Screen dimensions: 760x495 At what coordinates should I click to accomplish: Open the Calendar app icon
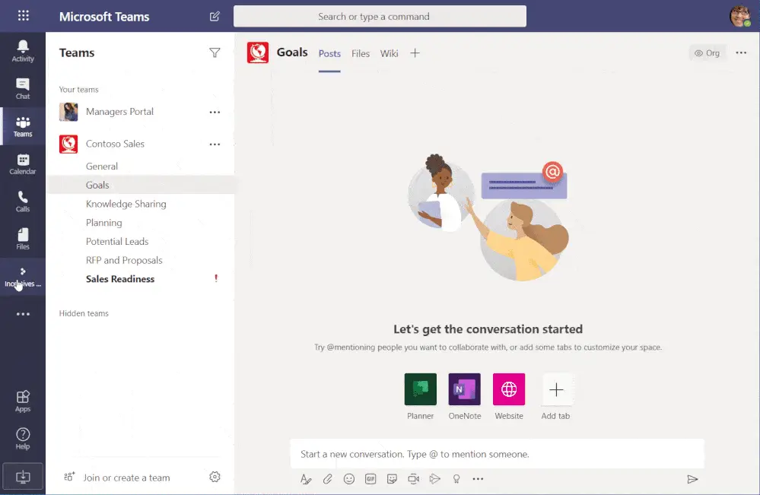pyautogui.click(x=23, y=164)
